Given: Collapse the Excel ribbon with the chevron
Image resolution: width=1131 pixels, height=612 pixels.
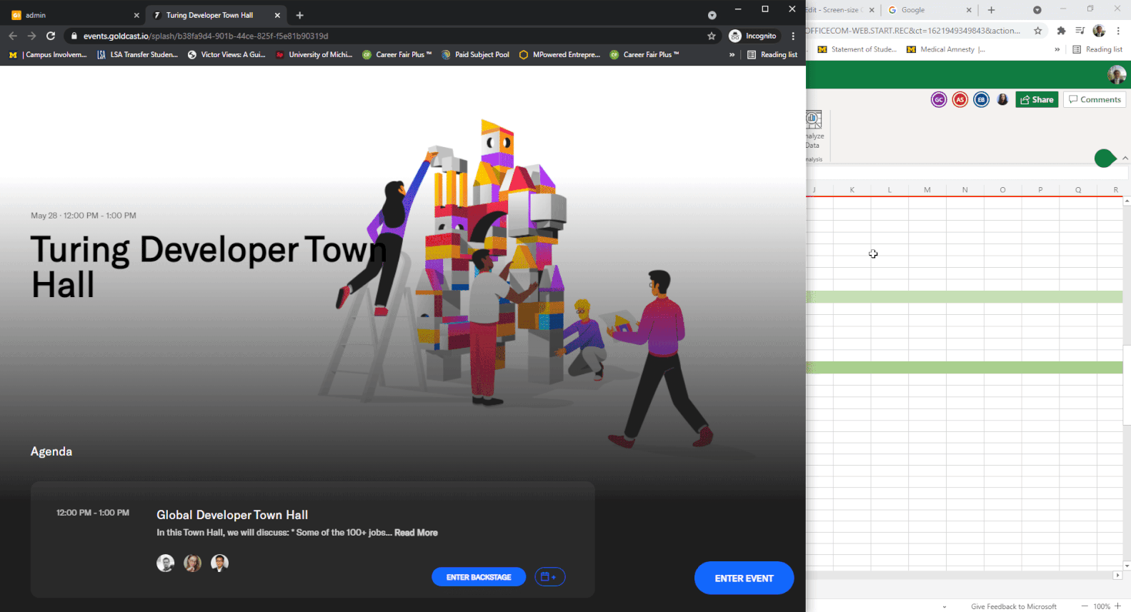Looking at the screenshot, I should [1125, 158].
